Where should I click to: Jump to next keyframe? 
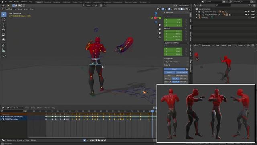coord(102,140)
